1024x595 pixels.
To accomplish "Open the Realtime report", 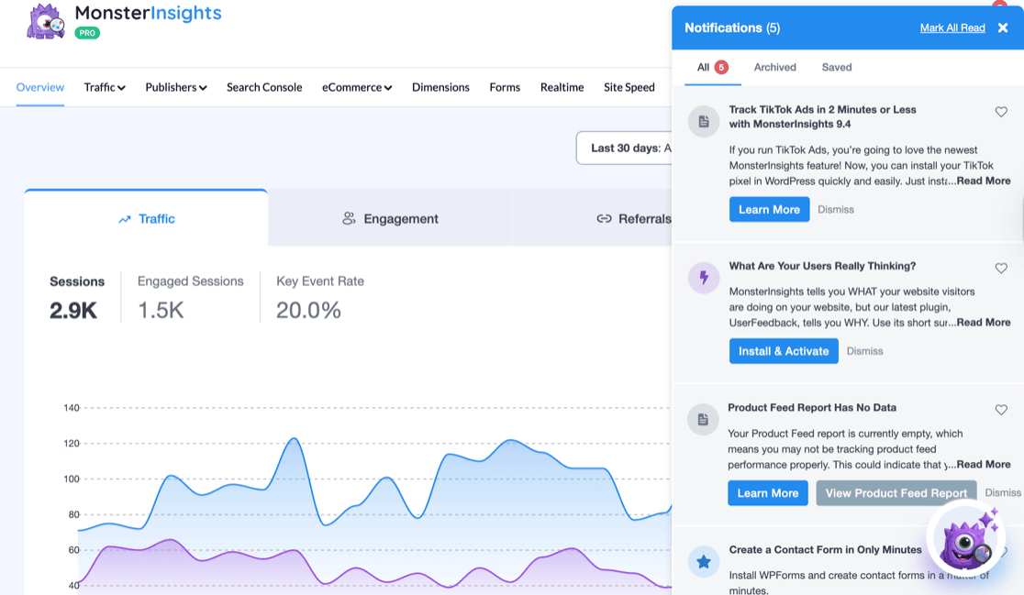I will click(x=562, y=87).
